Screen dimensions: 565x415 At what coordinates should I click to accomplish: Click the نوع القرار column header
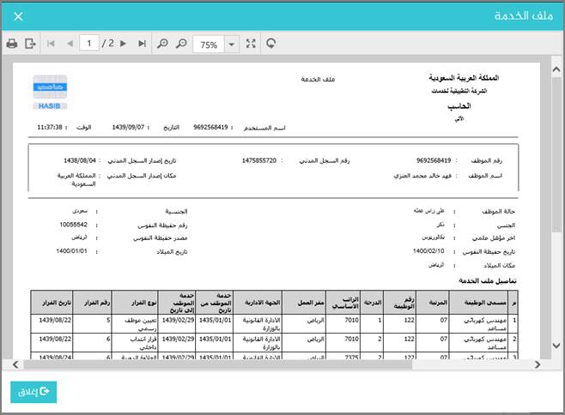pos(135,303)
